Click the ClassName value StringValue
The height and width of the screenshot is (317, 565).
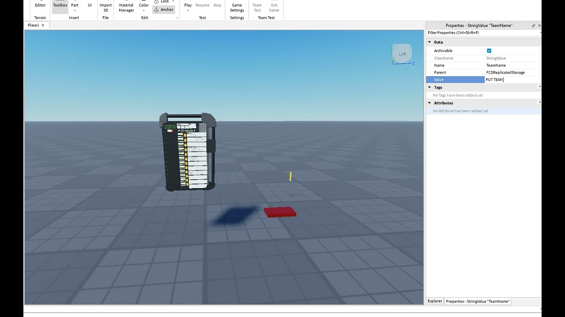[x=513, y=58]
